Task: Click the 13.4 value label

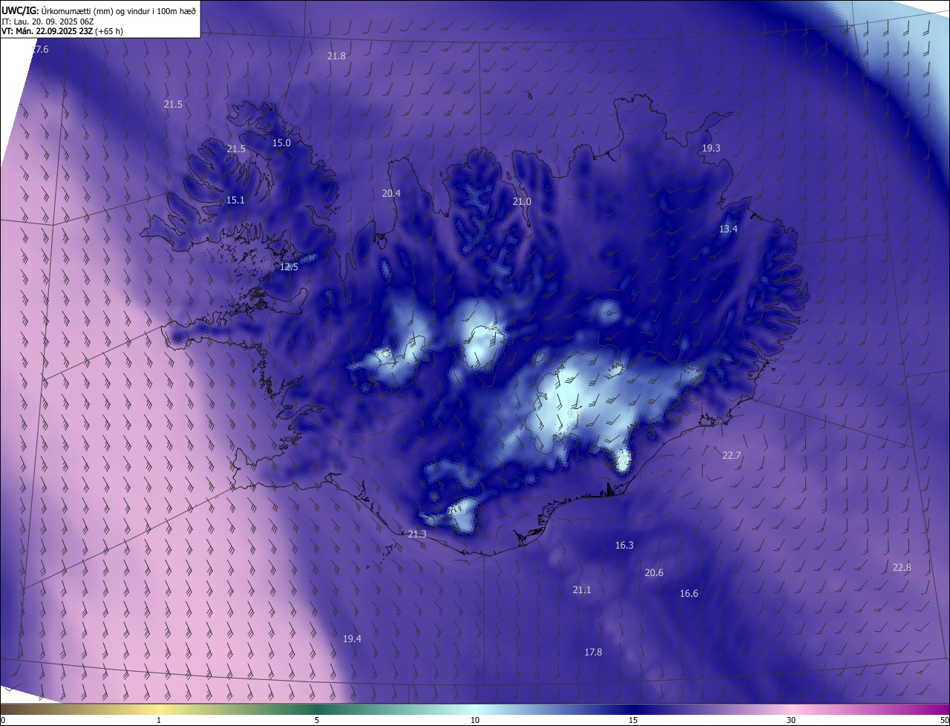Action: coord(728,229)
